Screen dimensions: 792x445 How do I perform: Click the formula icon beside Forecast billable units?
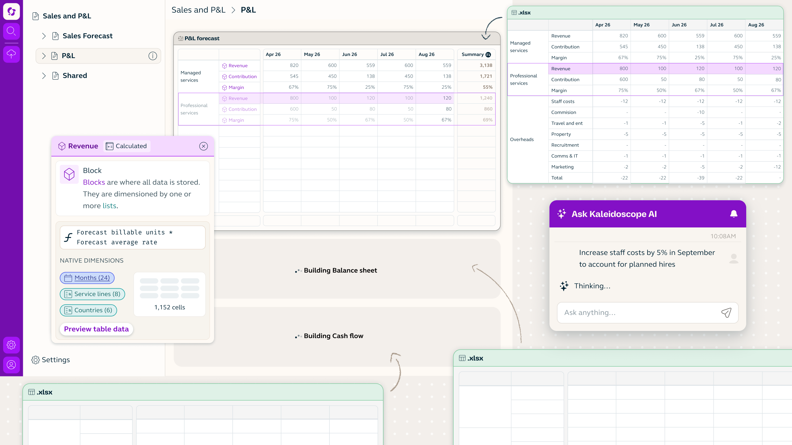[68, 237]
